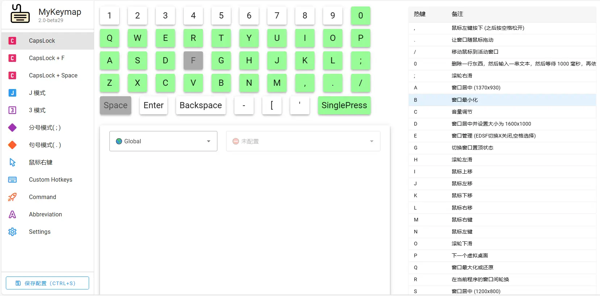Screen dimensions: 600x296
Task: Click the purple diamond icon for 分号模式
Action: coord(12,127)
